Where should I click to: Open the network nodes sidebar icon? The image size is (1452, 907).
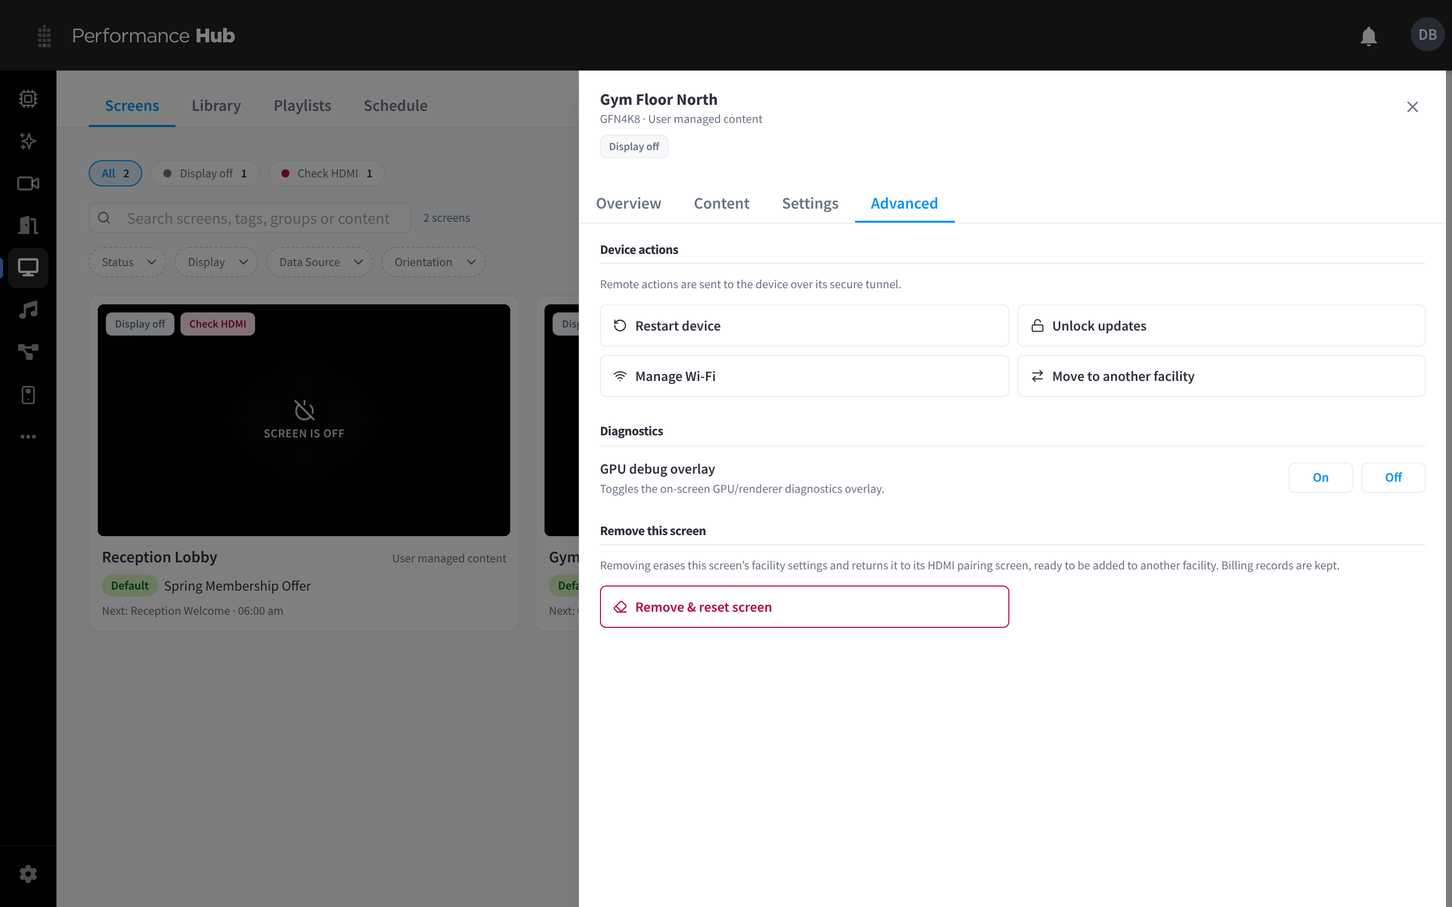tap(28, 352)
